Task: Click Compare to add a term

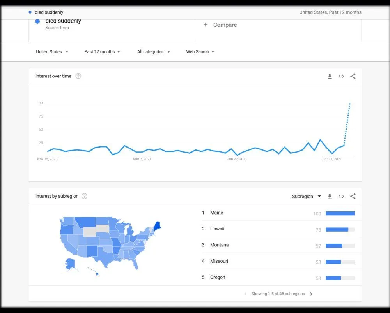Action: [220, 25]
